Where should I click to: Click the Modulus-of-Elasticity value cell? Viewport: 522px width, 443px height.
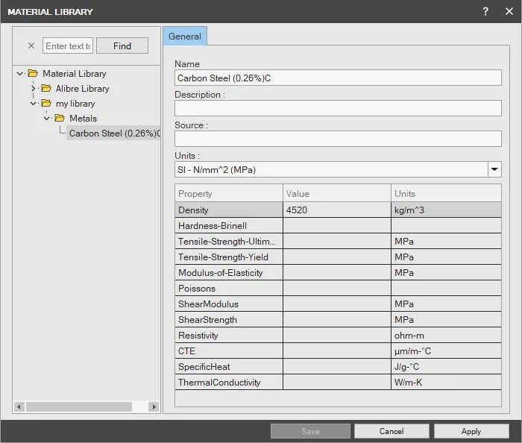[337, 273]
